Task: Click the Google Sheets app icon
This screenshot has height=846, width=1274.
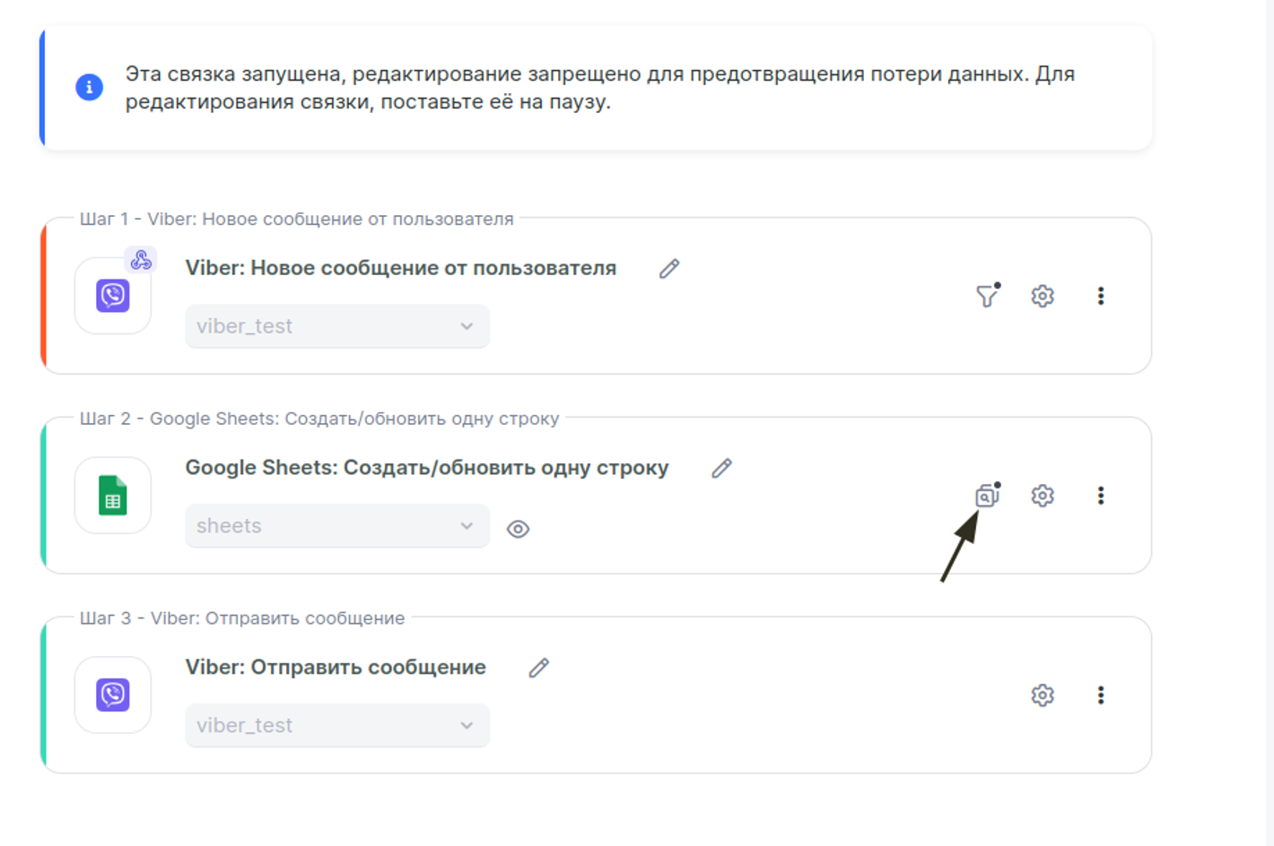Action: click(x=113, y=496)
